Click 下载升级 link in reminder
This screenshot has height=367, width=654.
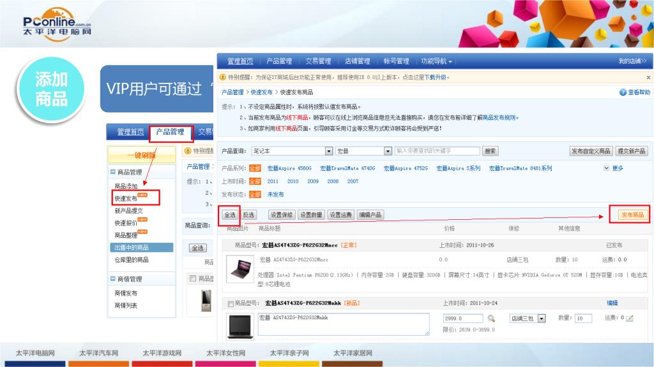[x=436, y=77]
